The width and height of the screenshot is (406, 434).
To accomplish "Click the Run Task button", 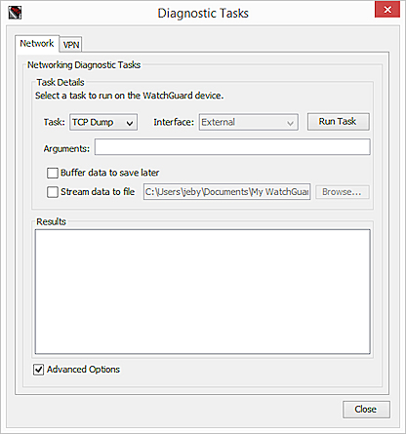I will tap(338, 122).
